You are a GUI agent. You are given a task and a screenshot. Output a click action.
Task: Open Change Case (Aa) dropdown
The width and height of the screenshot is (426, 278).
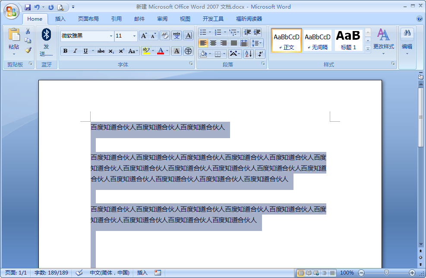click(x=133, y=51)
